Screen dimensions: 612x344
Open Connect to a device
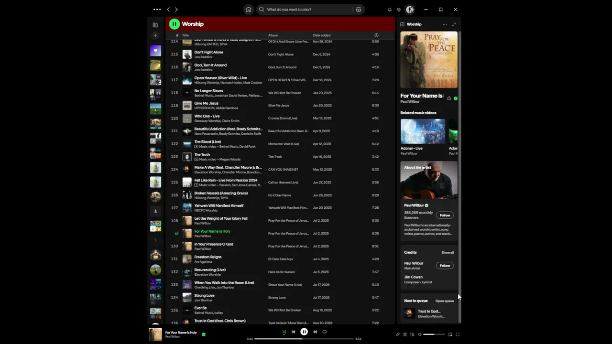[x=412, y=334]
